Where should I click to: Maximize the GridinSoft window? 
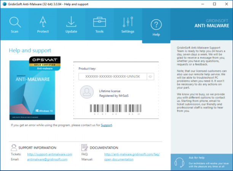coord(214,4)
